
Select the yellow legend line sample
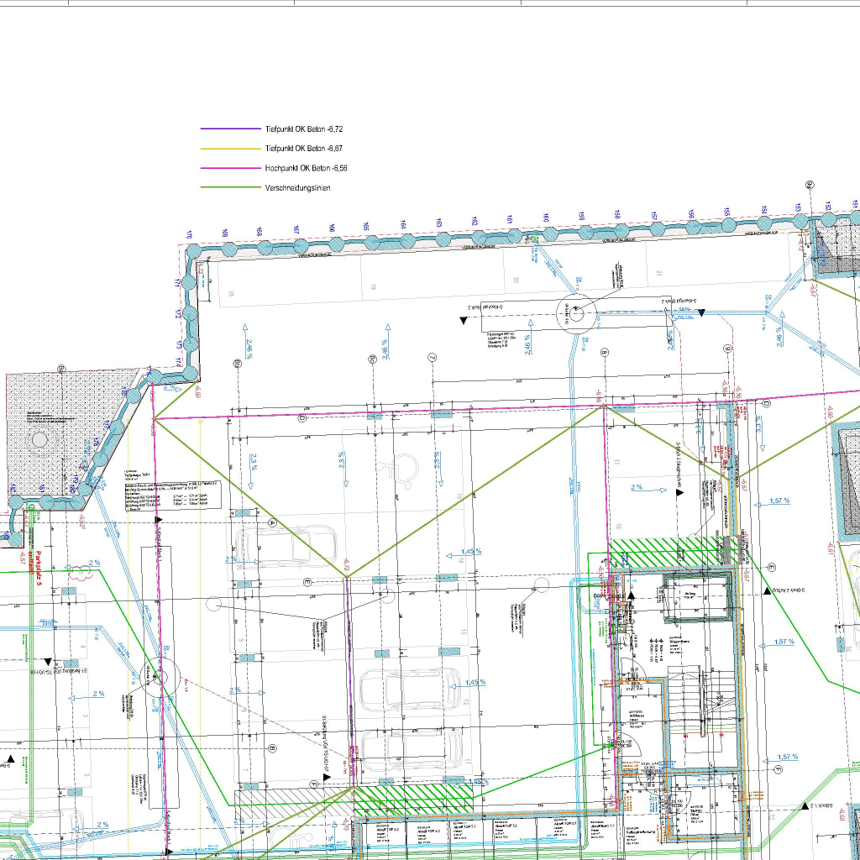231,149
